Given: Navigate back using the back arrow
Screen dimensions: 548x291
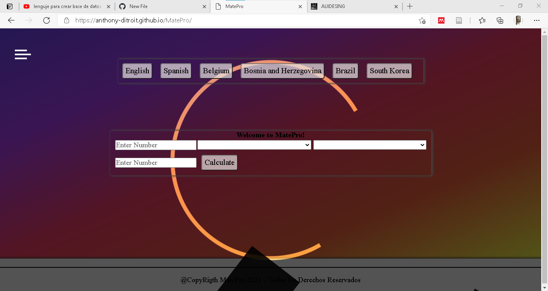Looking at the screenshot, I should coord(11,20).
